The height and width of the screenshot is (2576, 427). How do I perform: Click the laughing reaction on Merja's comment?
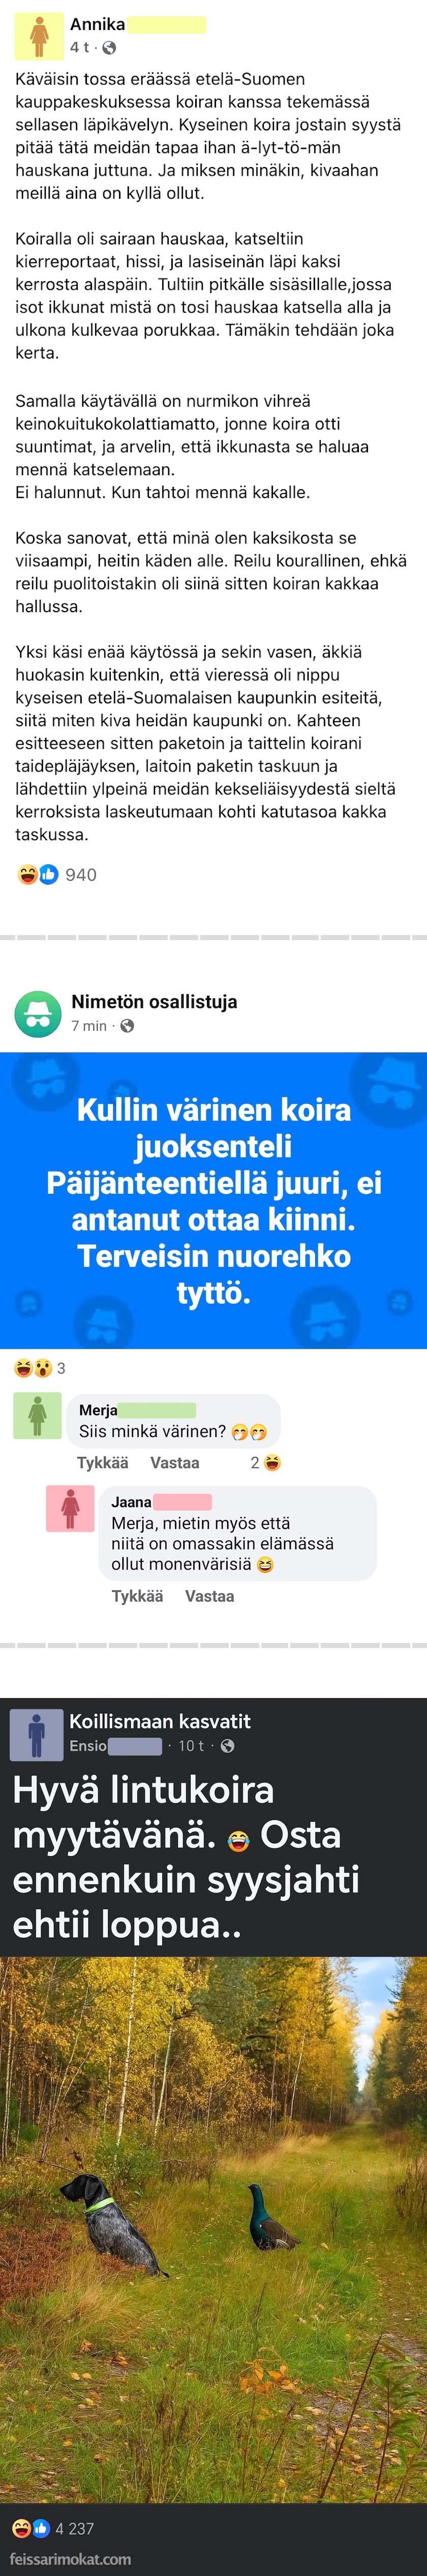point(272,1462)
